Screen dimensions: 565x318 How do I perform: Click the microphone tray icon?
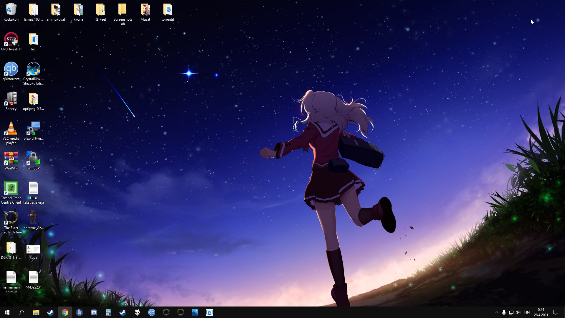[504, 312]
